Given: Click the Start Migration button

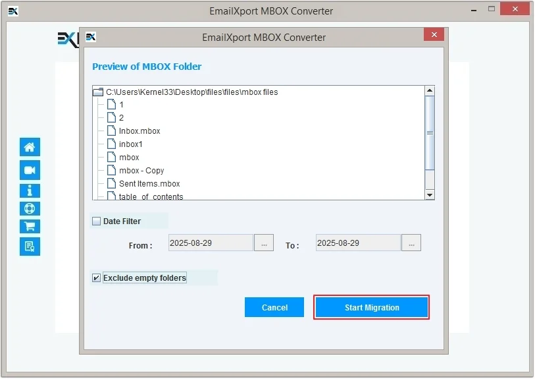Looking at the screenshot, I should coord(372,307).
